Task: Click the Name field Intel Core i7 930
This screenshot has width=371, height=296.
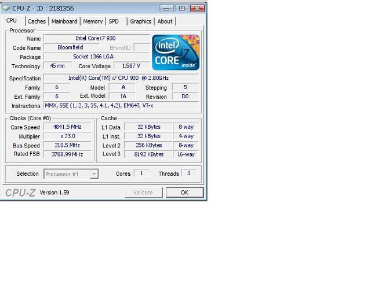Action: pos(97,38)
